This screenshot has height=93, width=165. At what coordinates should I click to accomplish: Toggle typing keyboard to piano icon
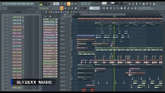[62, 8]
